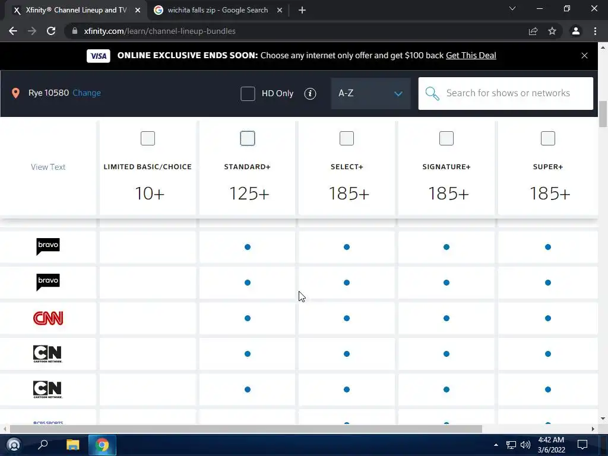Click the LIMITED BASIC/CHOICE heading

148,167
